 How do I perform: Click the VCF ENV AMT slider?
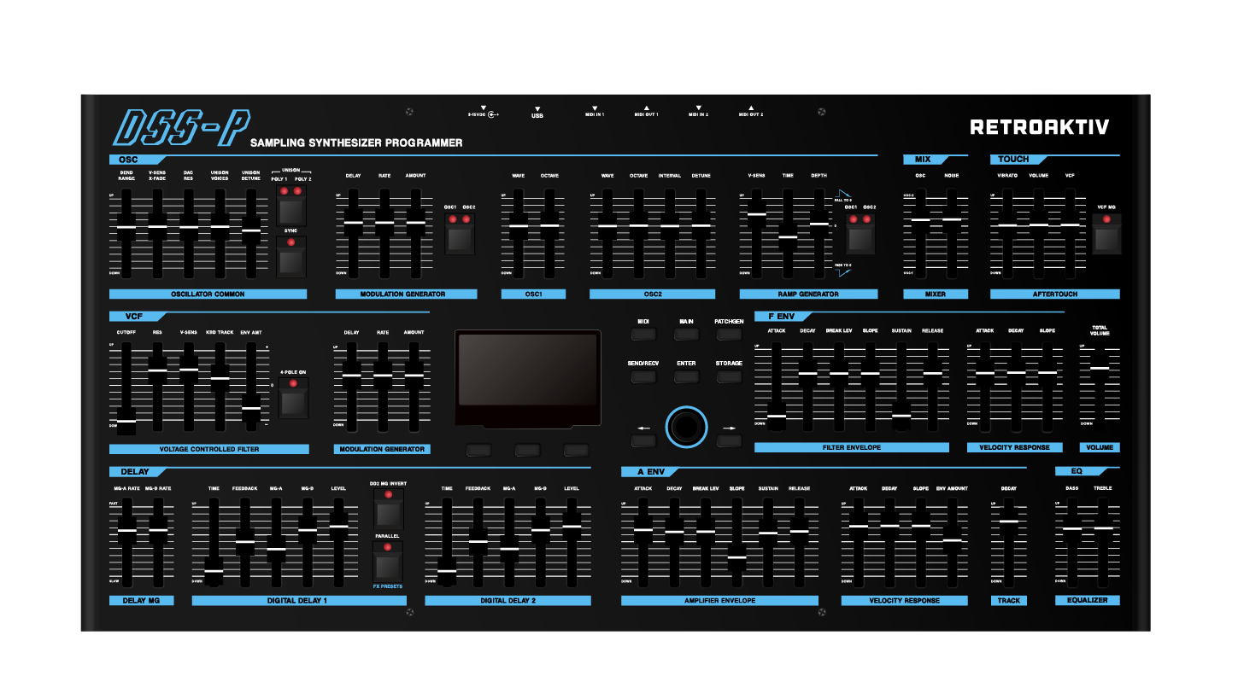251,386
